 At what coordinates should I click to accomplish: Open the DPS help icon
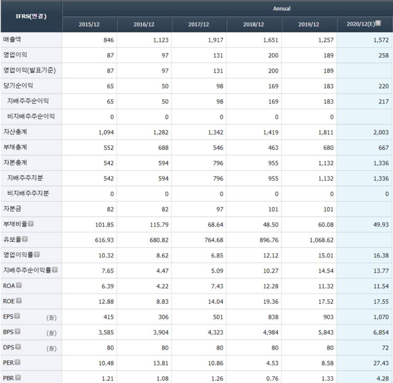coord(18,347)
